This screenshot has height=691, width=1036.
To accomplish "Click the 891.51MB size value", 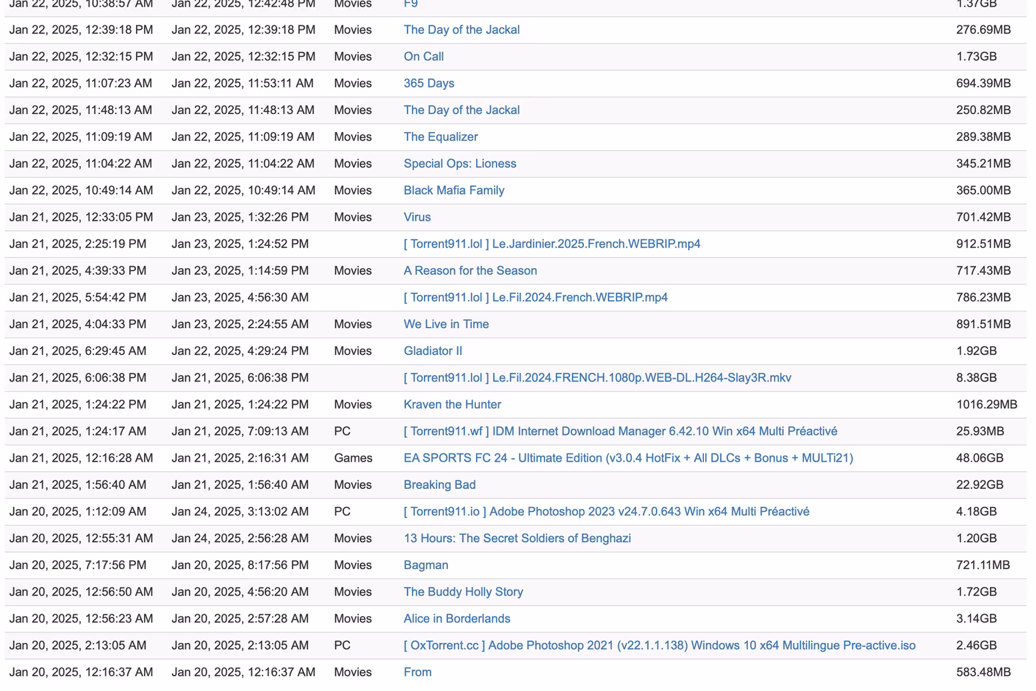I will (x=983, y=323).
